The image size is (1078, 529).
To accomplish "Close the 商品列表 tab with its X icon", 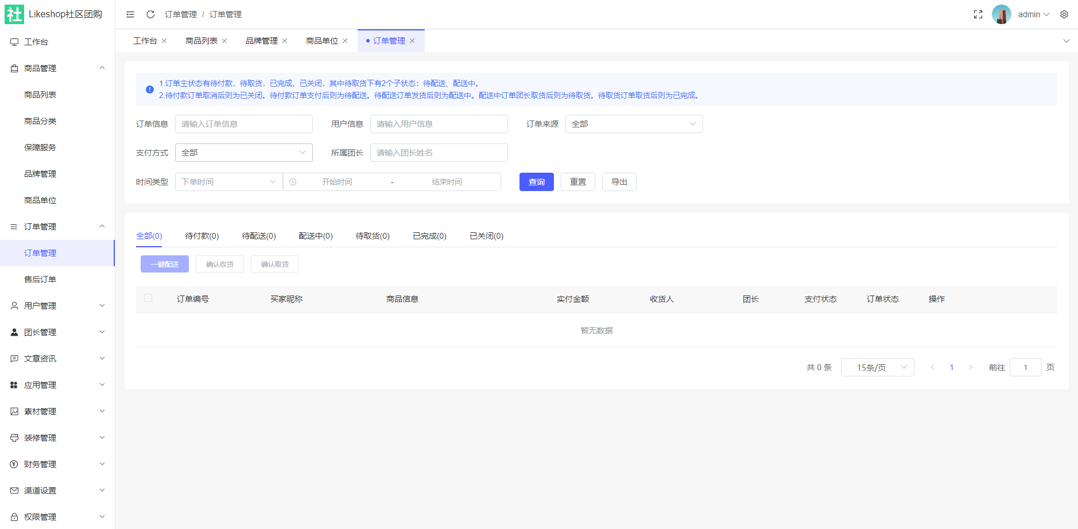I will coord(224,41).
